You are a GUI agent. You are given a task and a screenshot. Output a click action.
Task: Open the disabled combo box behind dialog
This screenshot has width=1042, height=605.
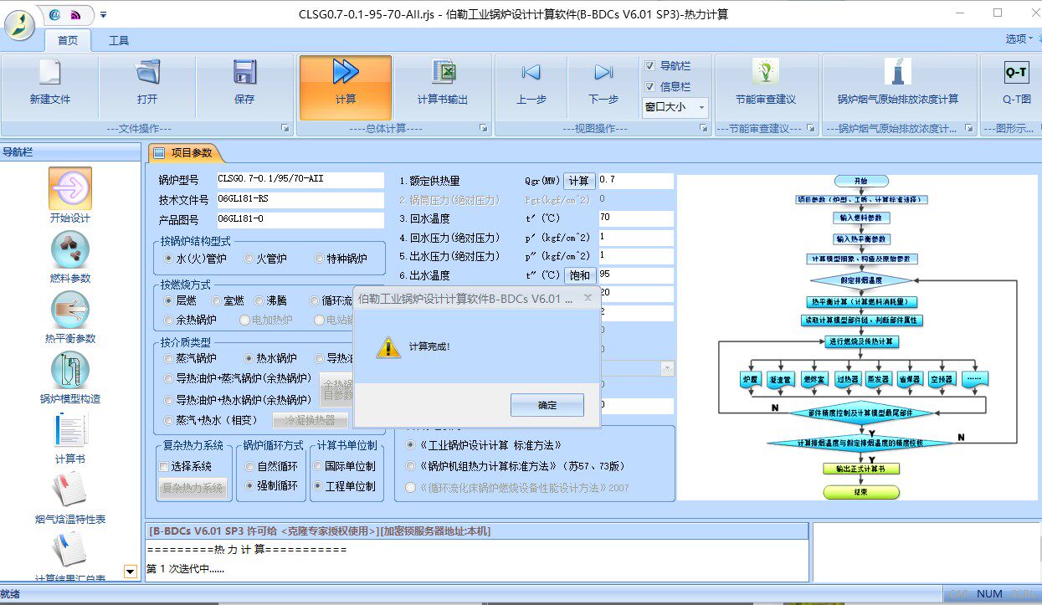667,368
